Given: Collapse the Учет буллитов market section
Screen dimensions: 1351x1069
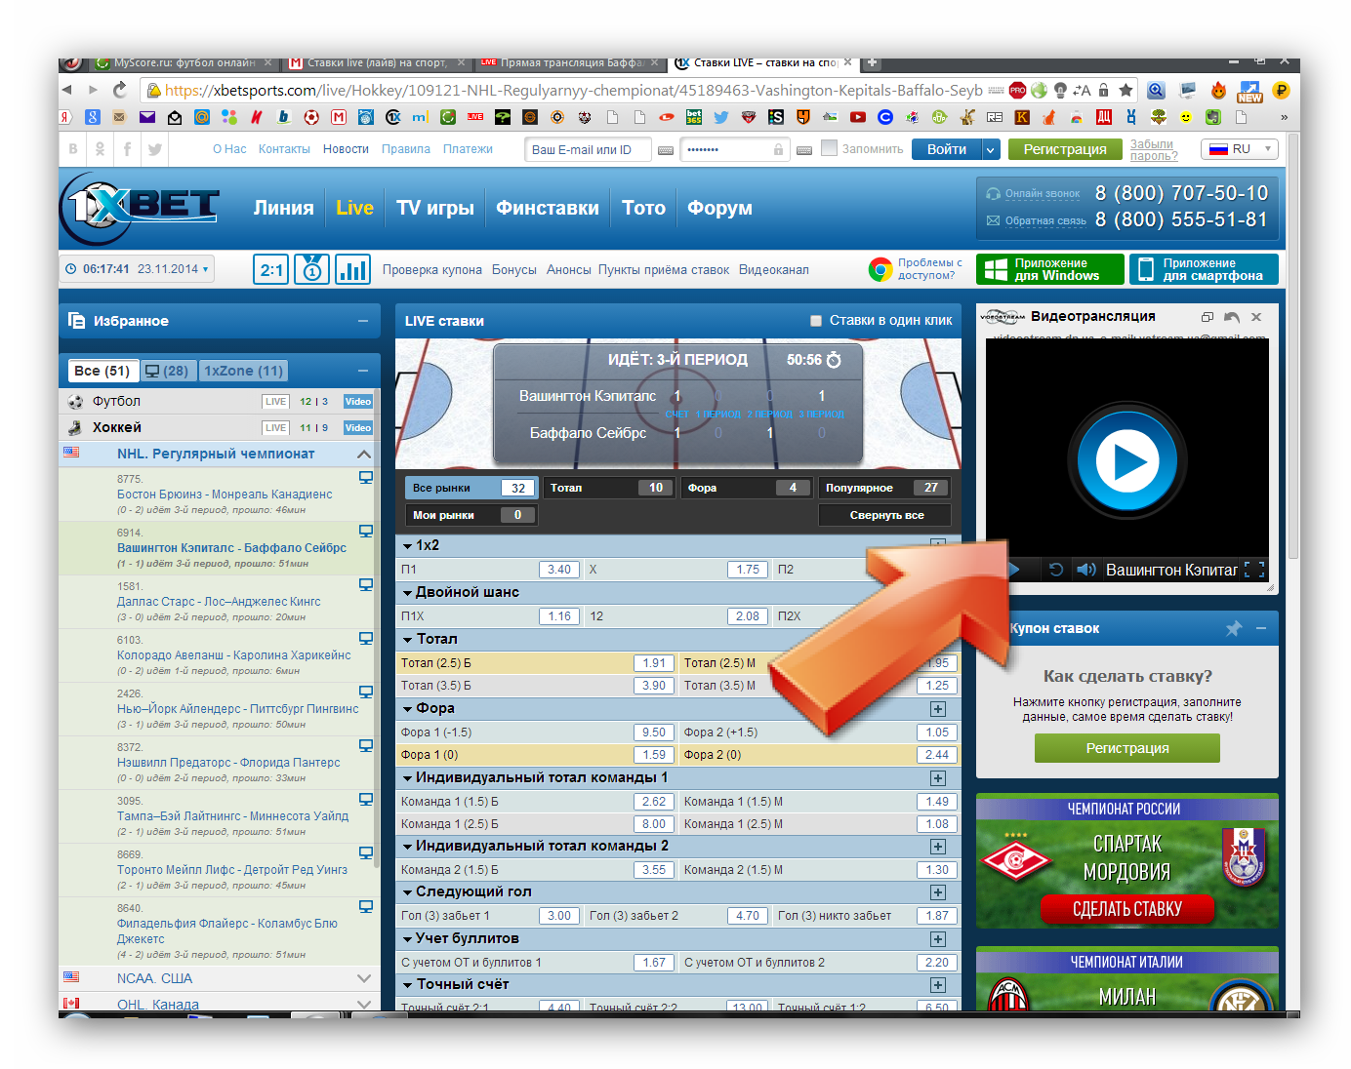Looking at the screenshot, I should tap(408, 938).
